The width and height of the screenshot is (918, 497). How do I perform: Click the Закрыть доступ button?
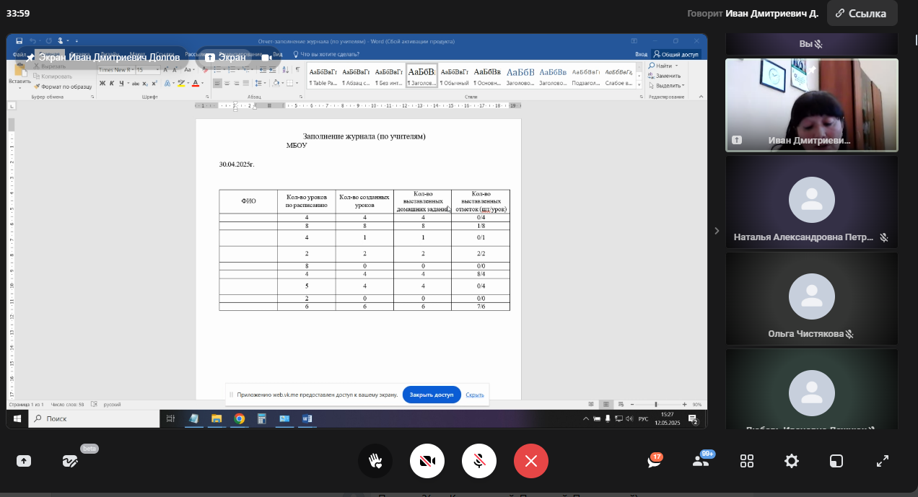pyautogui.click(x=432, y=395)
